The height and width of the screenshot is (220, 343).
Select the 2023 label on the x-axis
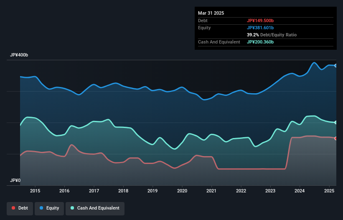pos(270,191)
